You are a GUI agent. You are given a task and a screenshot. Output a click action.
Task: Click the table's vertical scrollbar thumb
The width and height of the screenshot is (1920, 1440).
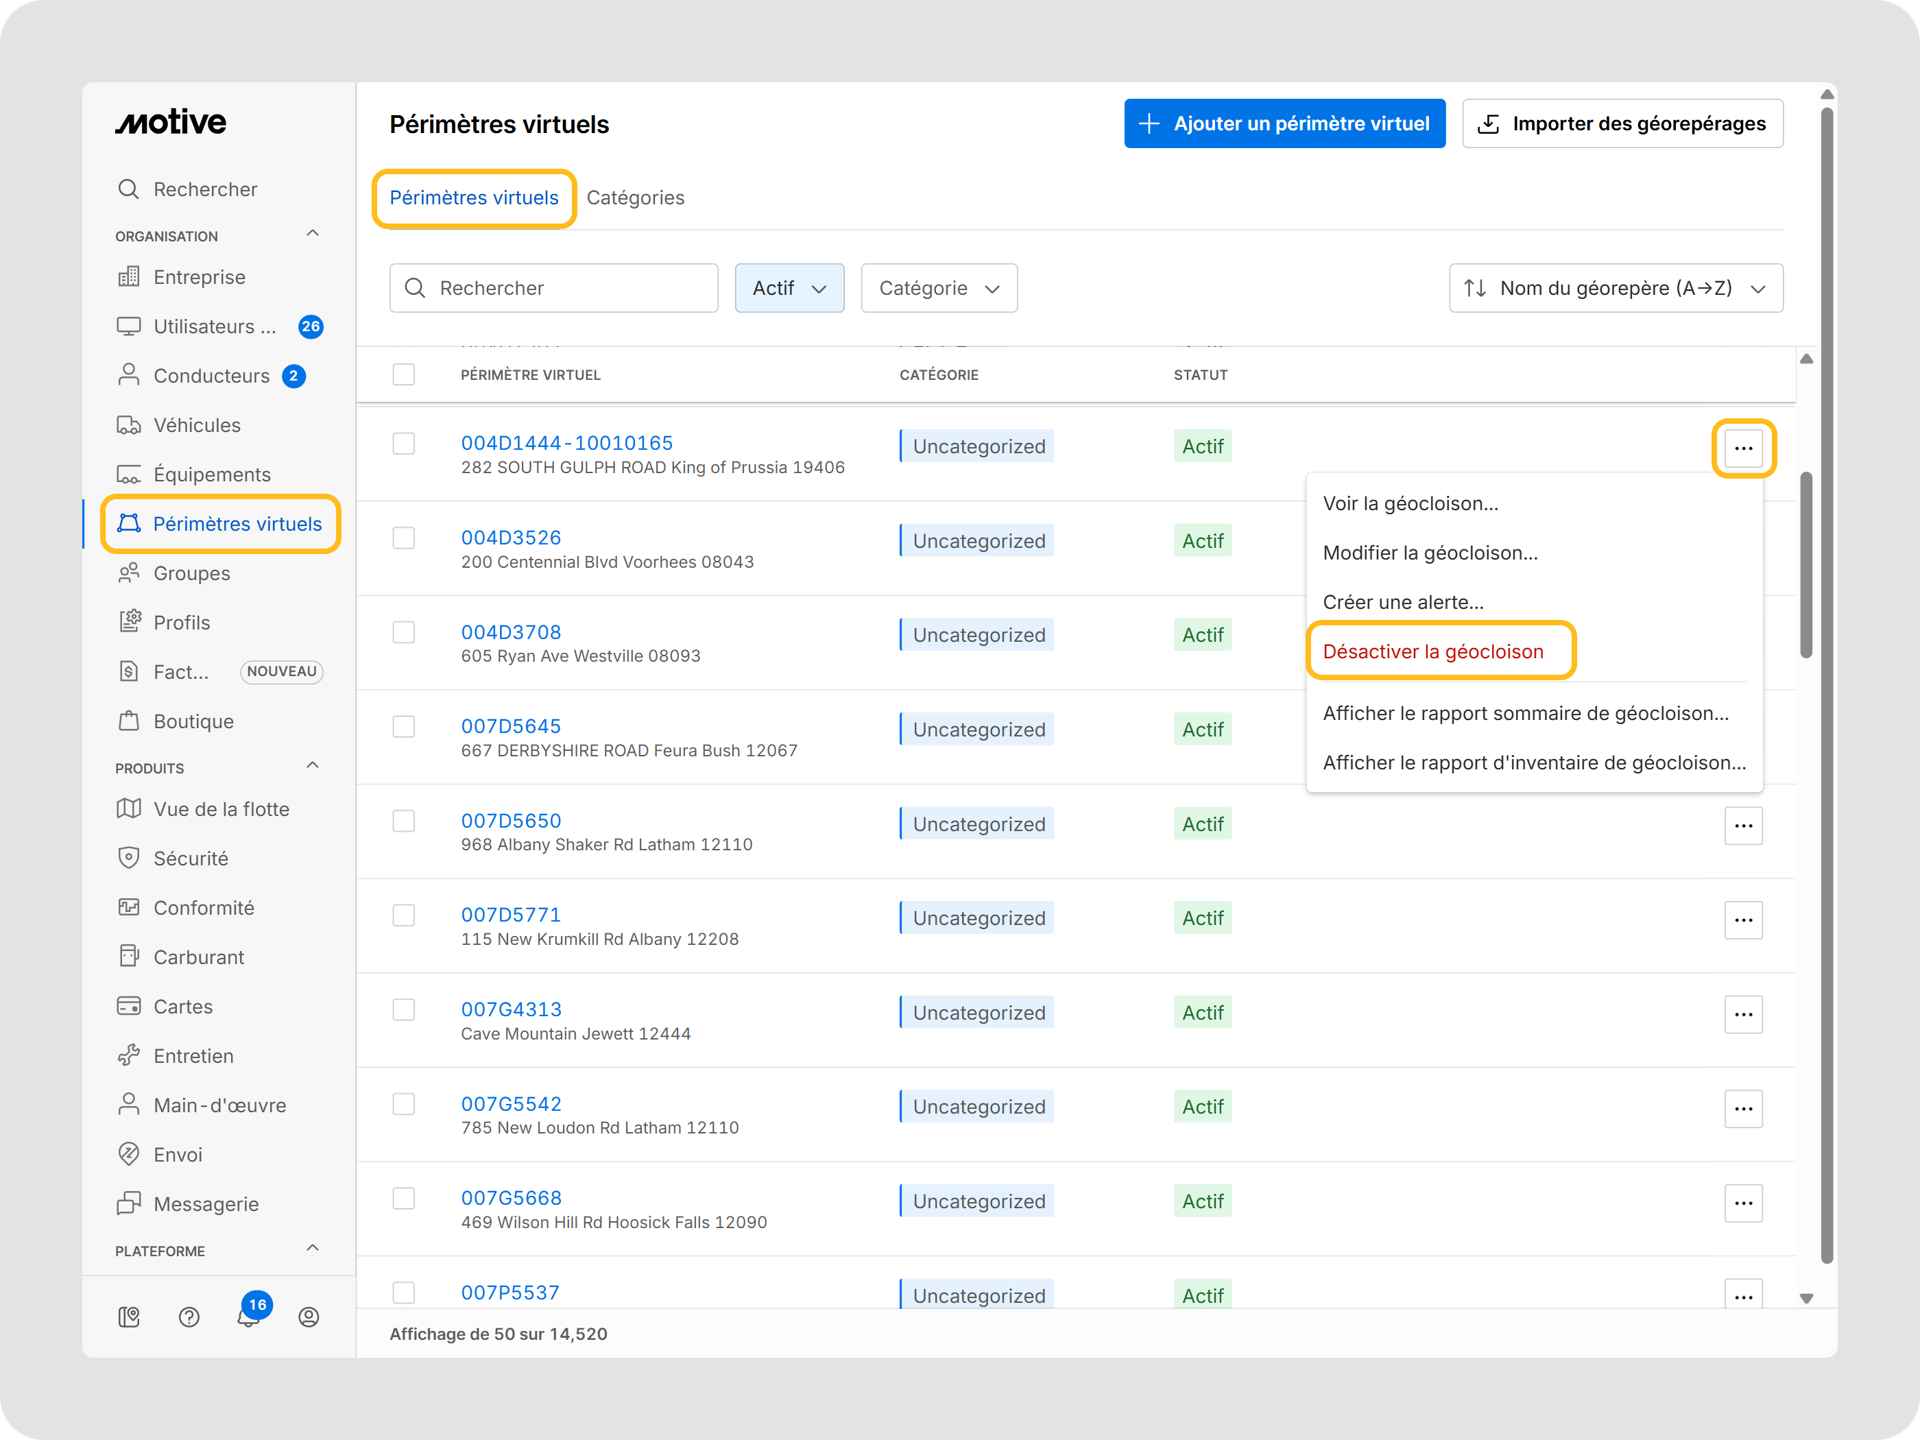1805,564
